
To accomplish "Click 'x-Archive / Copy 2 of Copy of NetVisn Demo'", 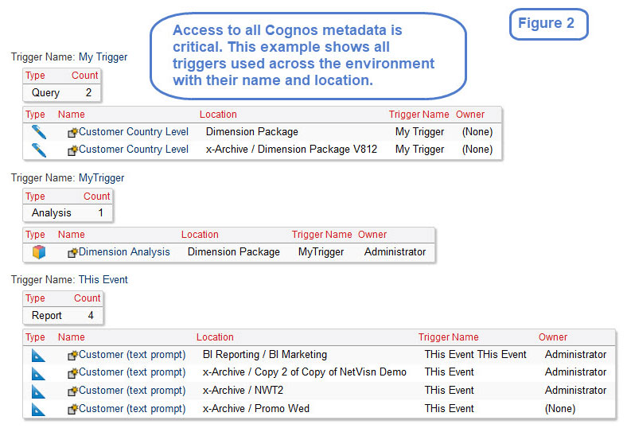I will [x=305, y=372].
